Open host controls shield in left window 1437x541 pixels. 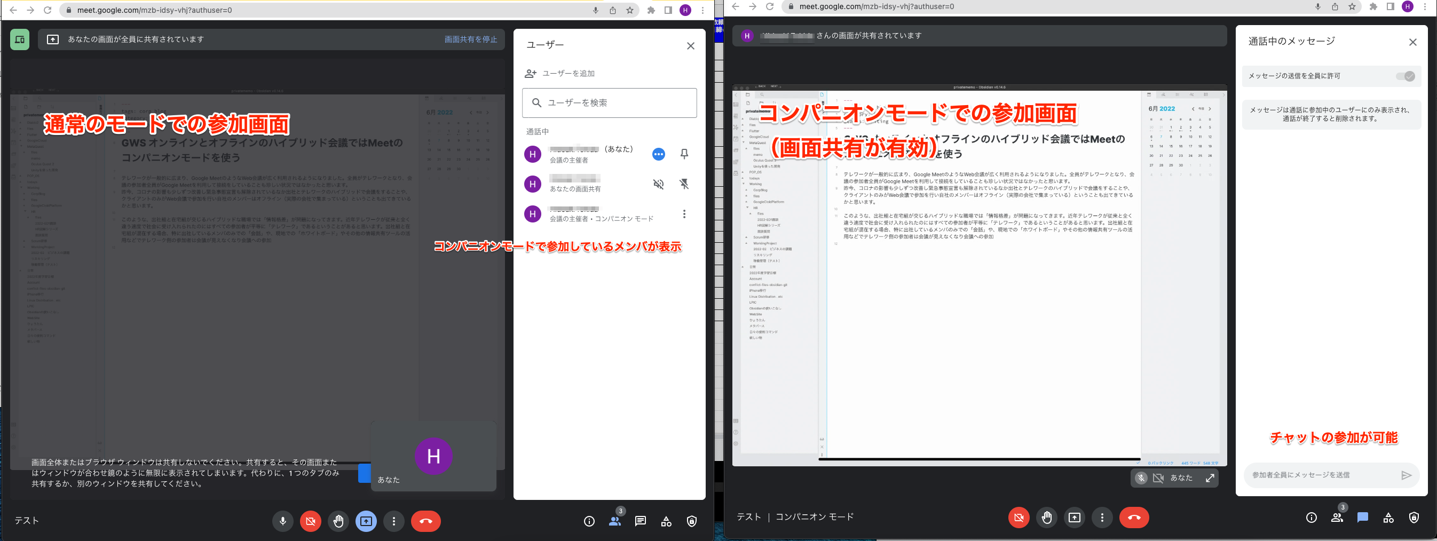click(x=692, y=521)
